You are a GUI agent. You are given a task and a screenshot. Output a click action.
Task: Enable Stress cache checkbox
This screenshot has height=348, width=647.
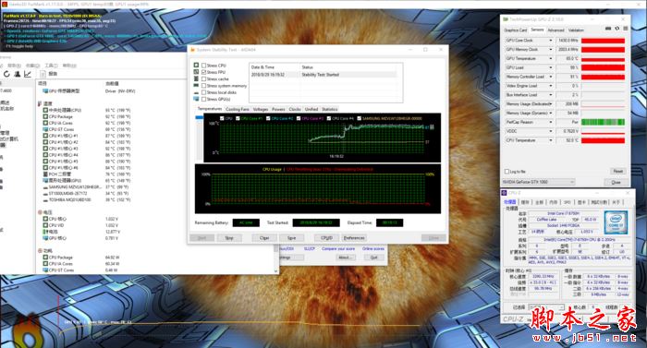coord(203,78)
